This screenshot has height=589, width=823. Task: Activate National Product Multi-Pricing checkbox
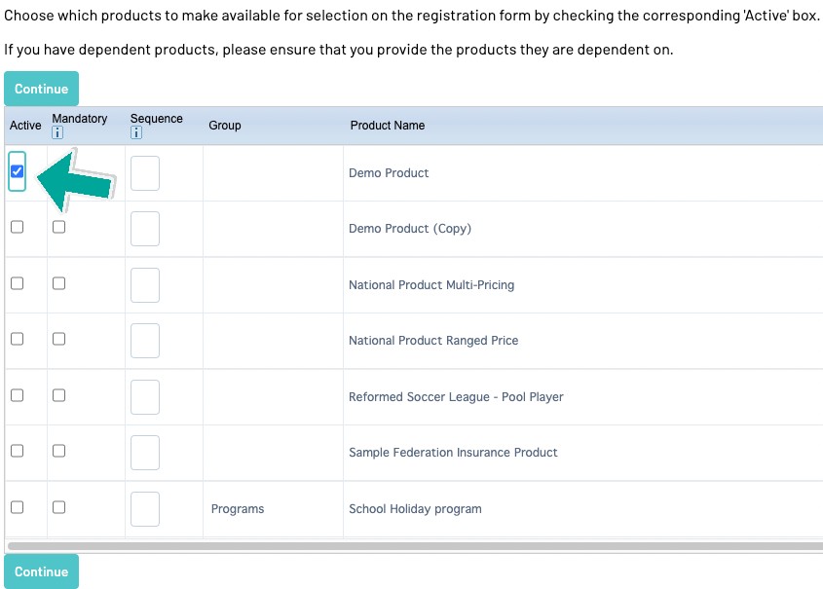click(x=17, y=283)
